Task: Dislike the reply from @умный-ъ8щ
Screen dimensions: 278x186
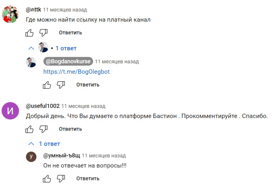Action: coord(61,178)
